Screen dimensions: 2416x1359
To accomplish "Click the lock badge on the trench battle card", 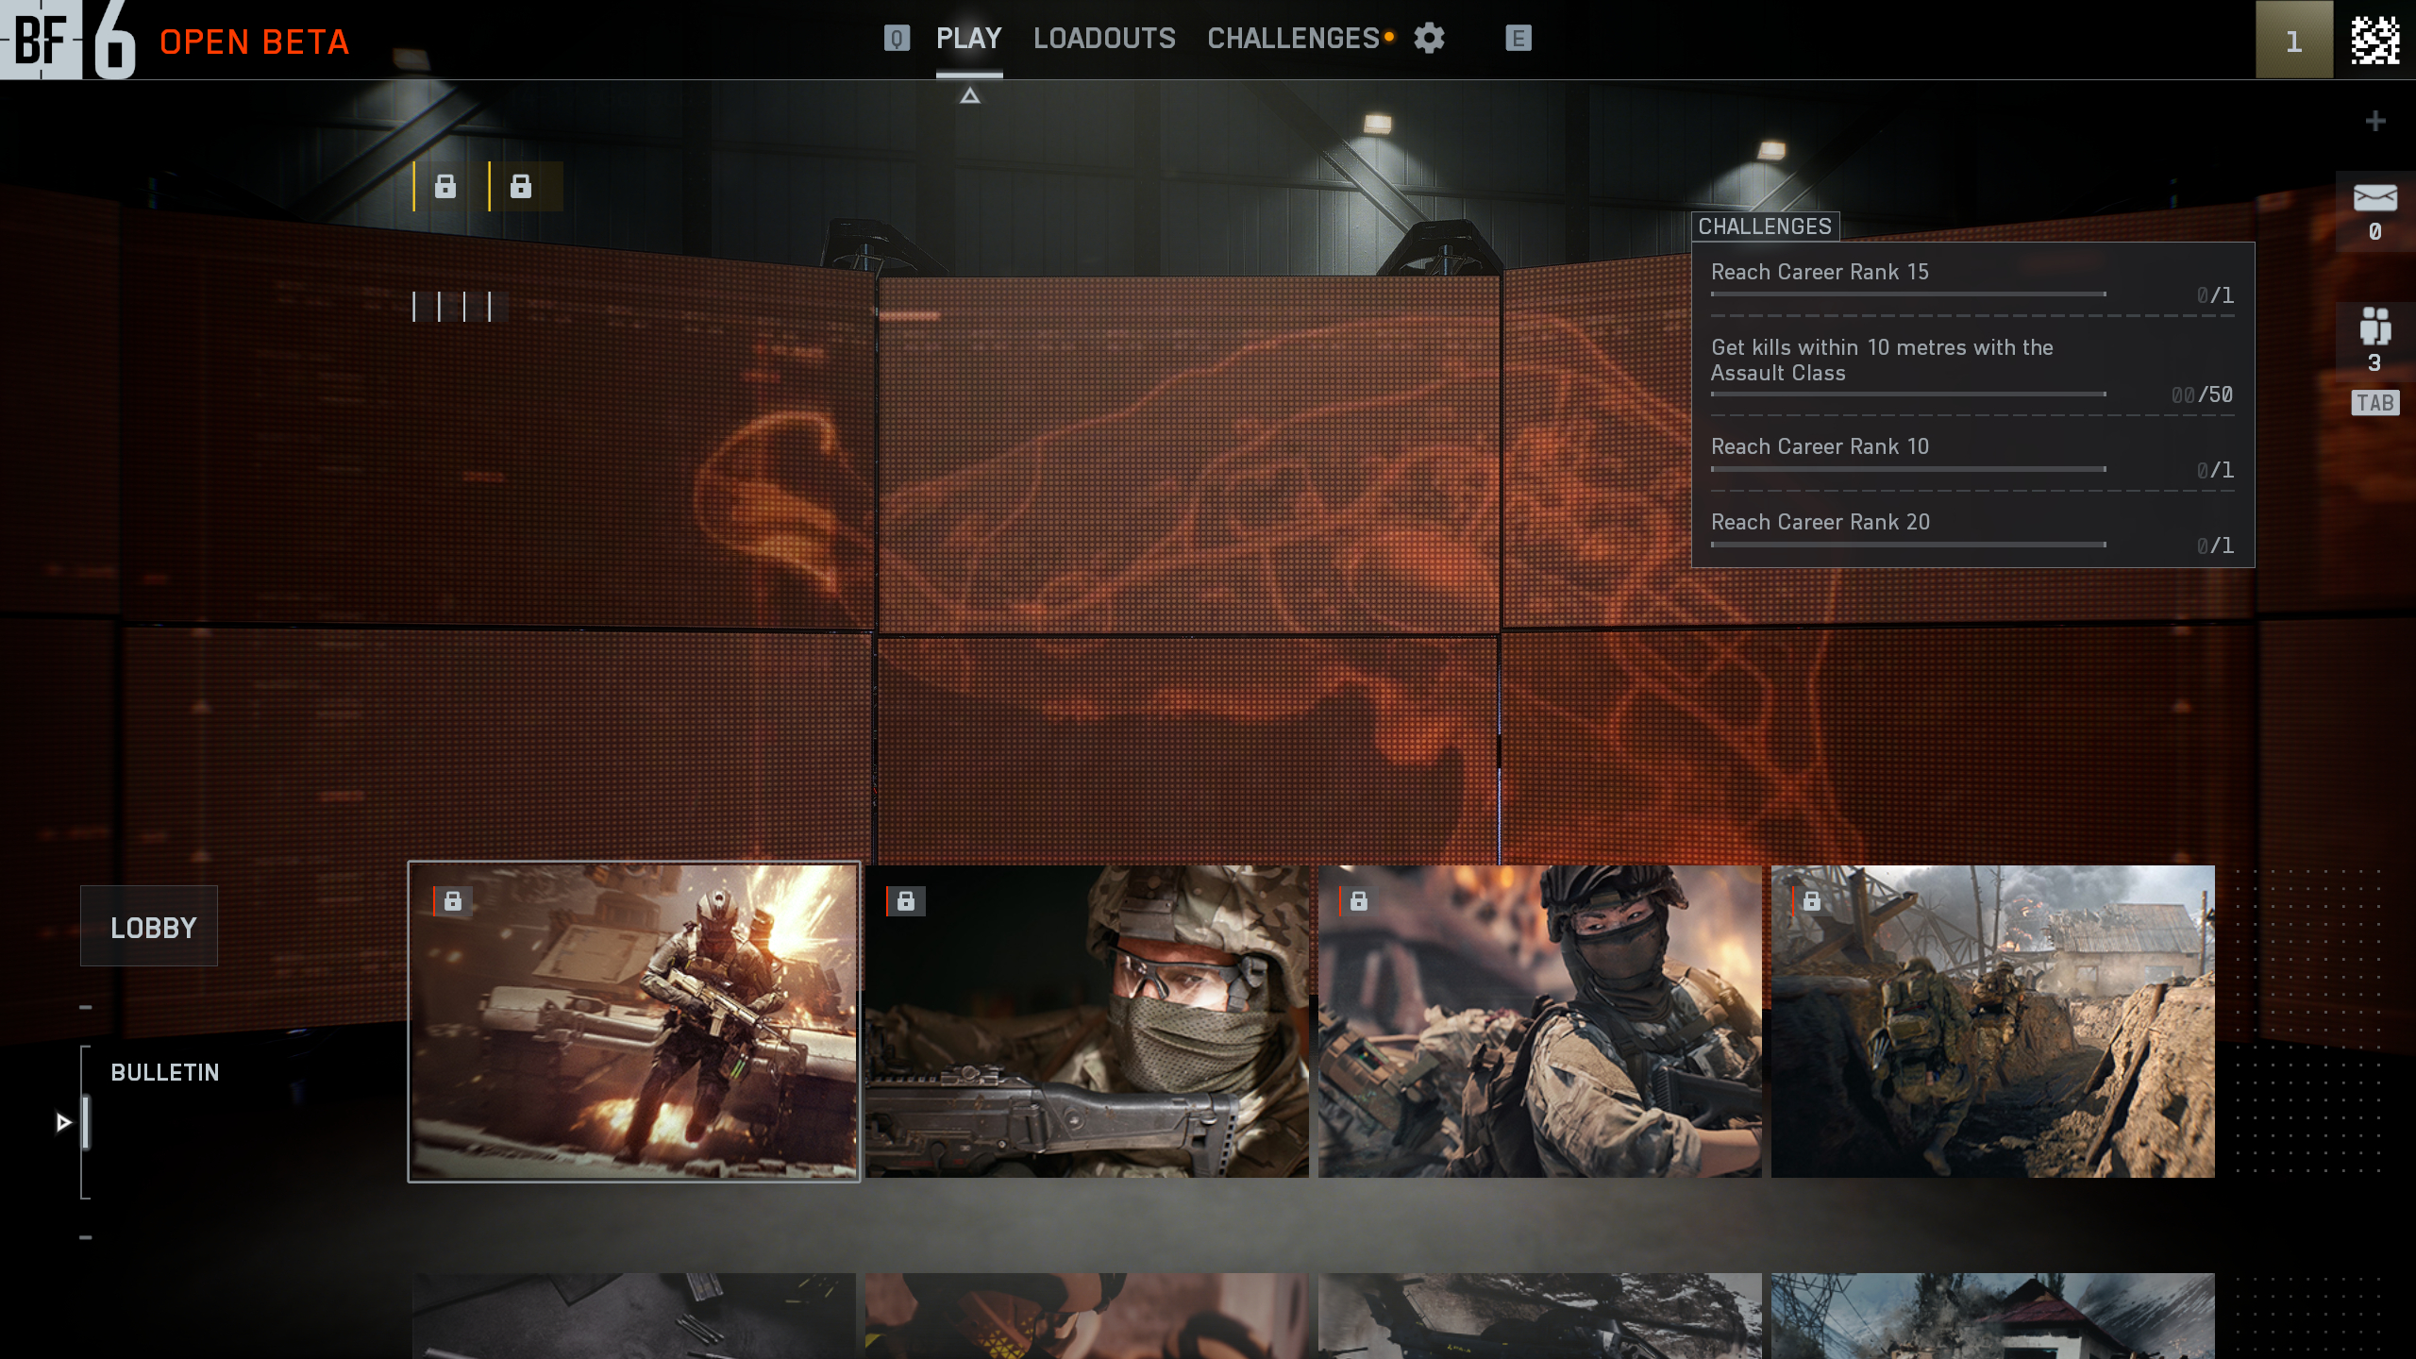I will point(1810,901).
